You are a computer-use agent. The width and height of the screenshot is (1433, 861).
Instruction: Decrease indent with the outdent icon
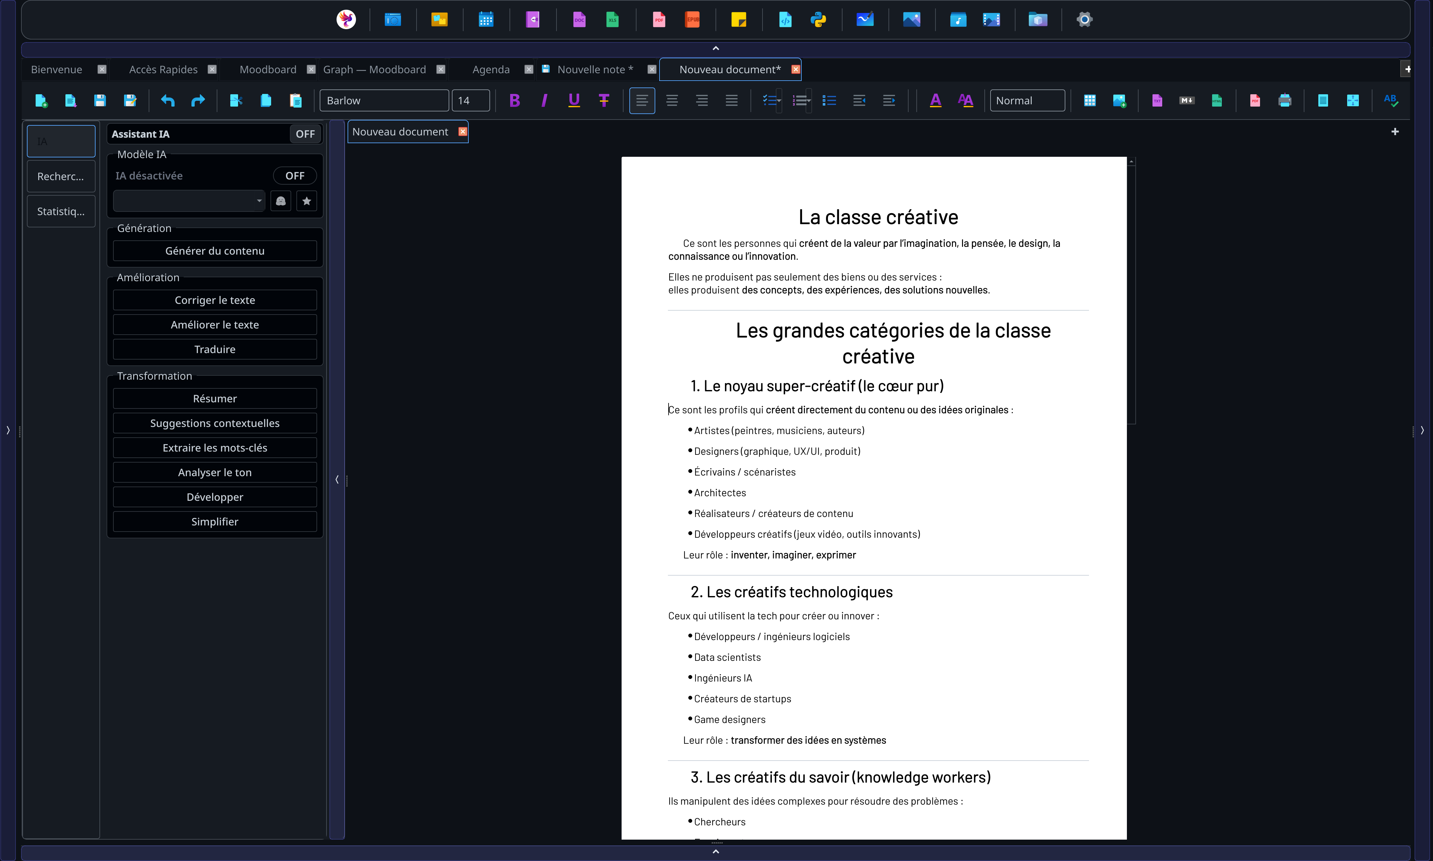[859, 101]
